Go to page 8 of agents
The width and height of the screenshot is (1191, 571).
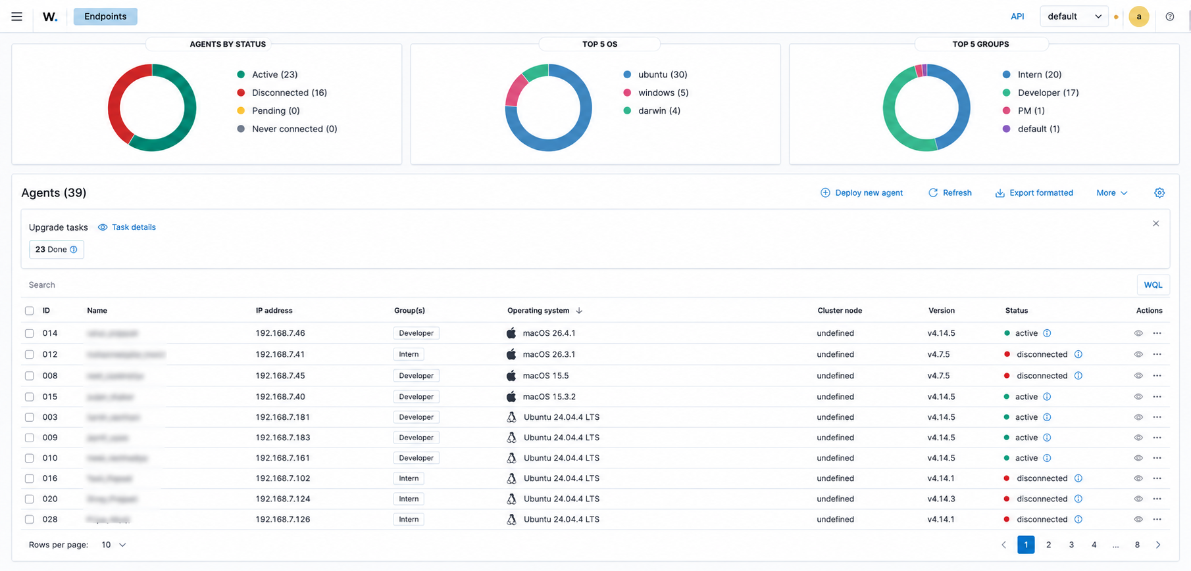pyautogui.click(x=1137, y=545)
